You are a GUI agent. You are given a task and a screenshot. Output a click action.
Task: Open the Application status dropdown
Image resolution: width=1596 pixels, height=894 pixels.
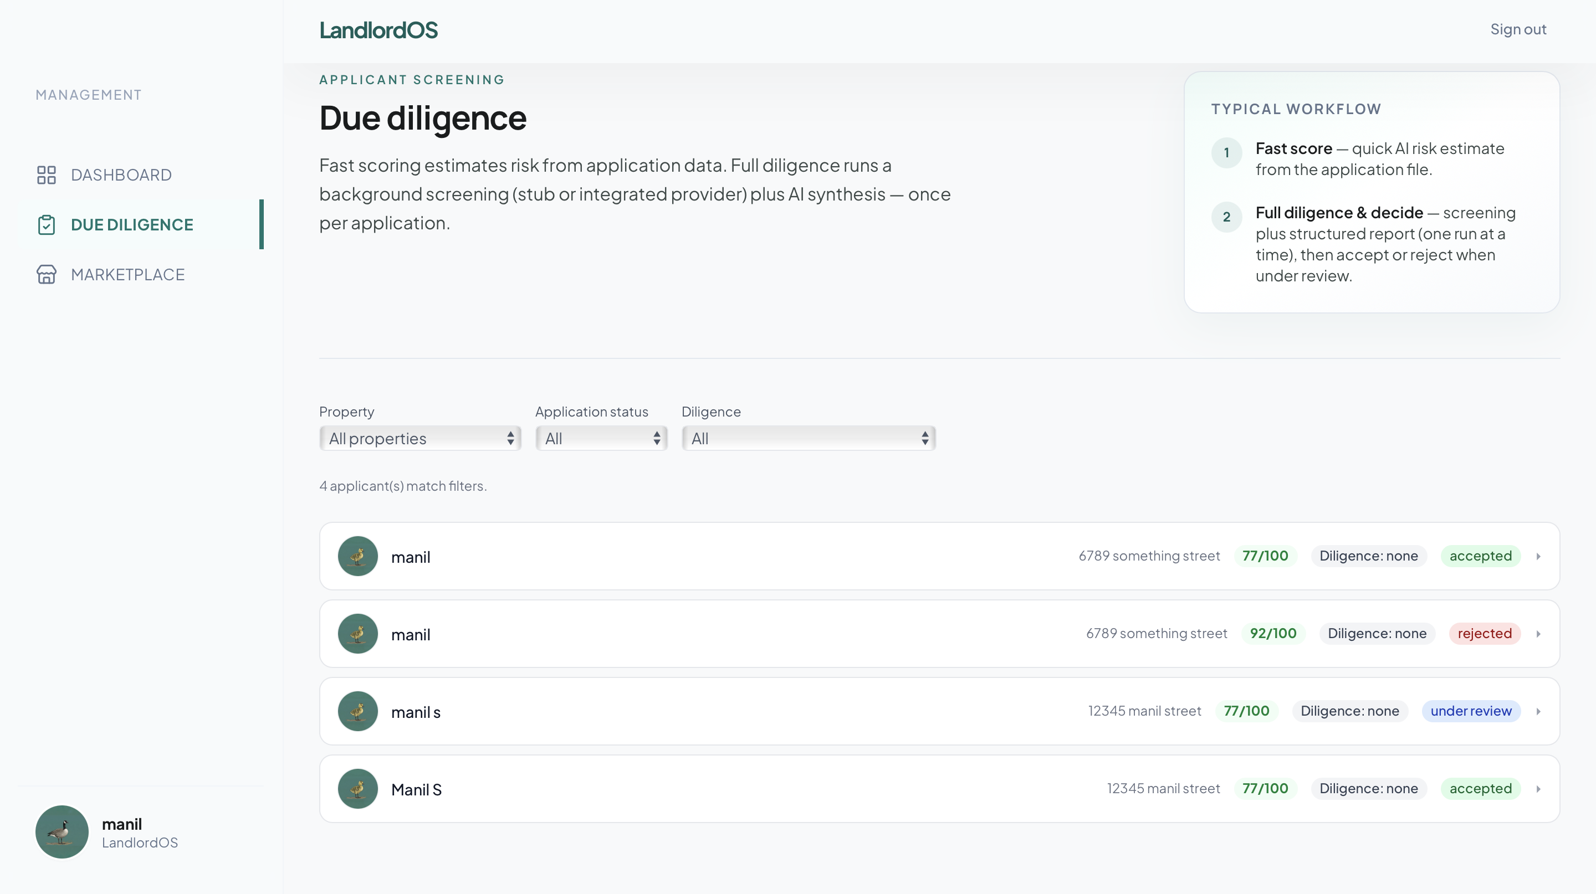pos(601,438)
